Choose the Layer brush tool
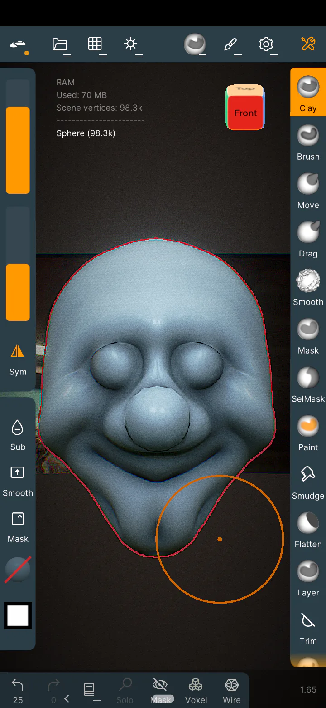Image resolution: width=326 pixels, height=708 pixels. 308,578
